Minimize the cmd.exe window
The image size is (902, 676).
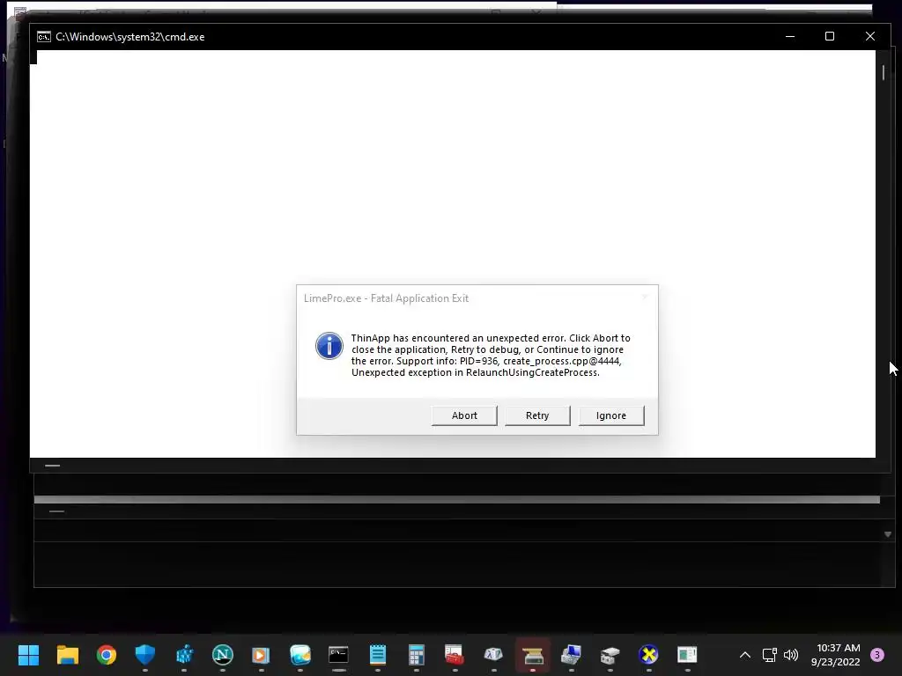pos(790,36)
